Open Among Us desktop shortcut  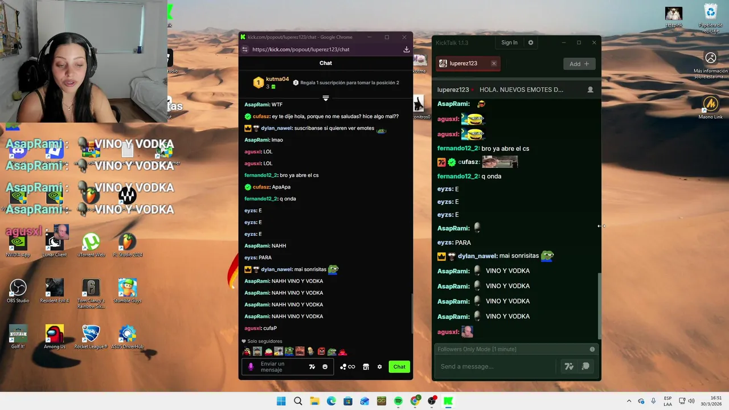55,337
